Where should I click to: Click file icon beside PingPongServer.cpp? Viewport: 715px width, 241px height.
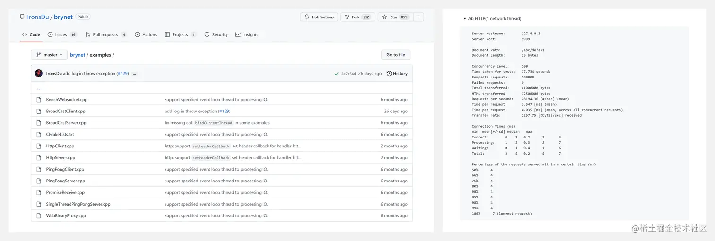pos(39,181)
